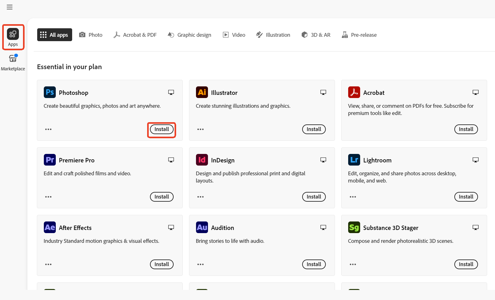Click the Substance 3D Stager title
495x300 pixels.
(x=391, y=228)
